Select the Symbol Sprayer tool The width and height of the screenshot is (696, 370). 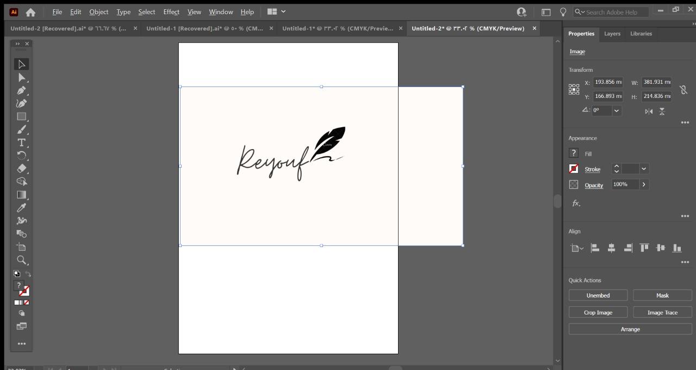pyautogui.click(x=22, y=221)
